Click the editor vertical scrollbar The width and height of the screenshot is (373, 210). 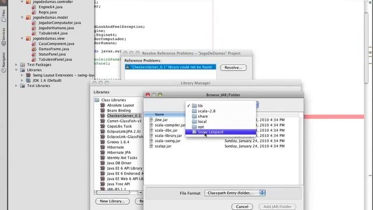(x=367, y=48)
